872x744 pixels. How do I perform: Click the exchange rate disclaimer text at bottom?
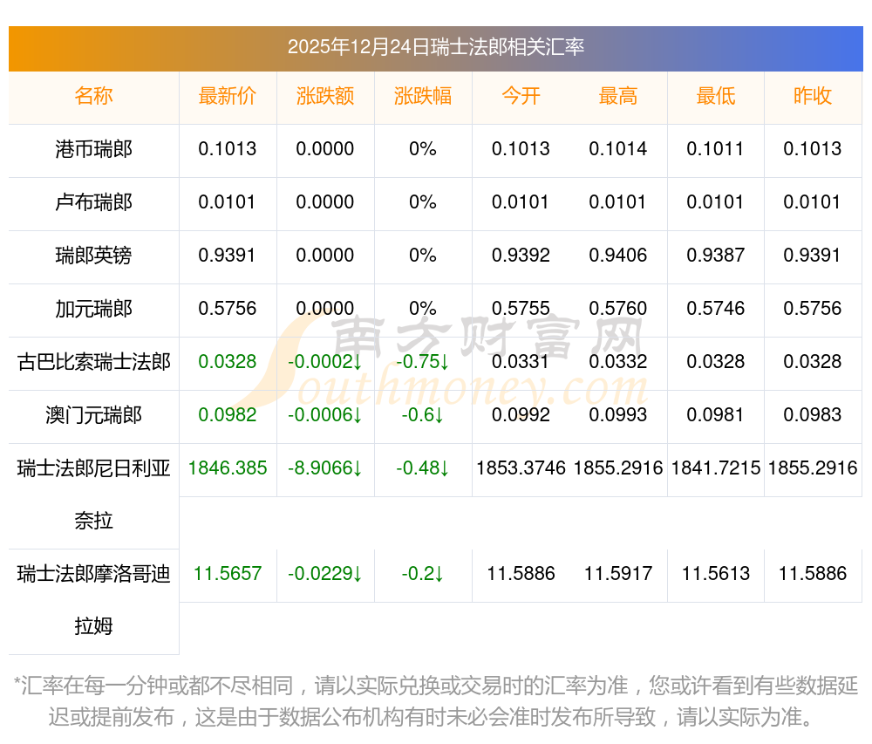436,701
